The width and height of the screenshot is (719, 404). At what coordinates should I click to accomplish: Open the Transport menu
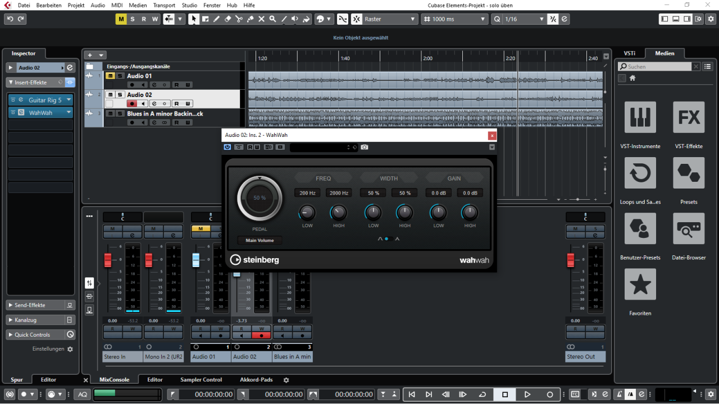pos(164,5)
